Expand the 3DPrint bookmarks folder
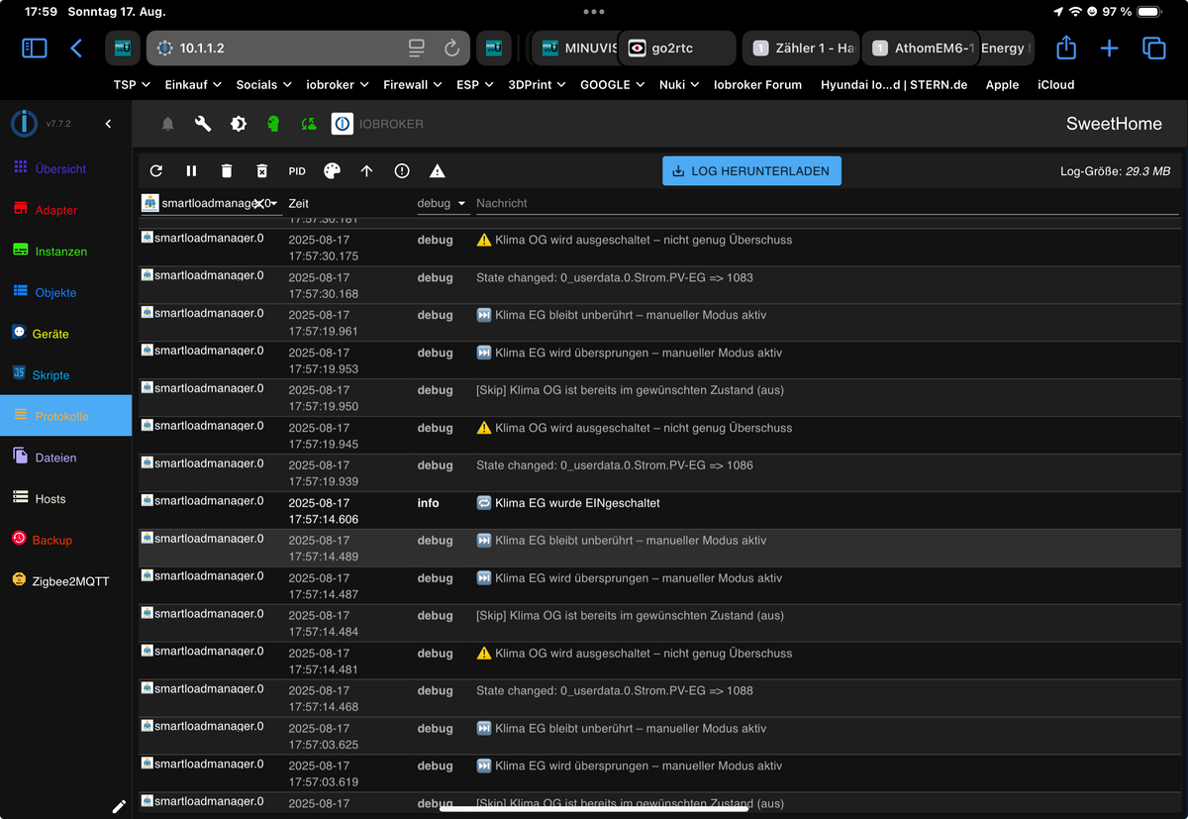 click(537, 85)
